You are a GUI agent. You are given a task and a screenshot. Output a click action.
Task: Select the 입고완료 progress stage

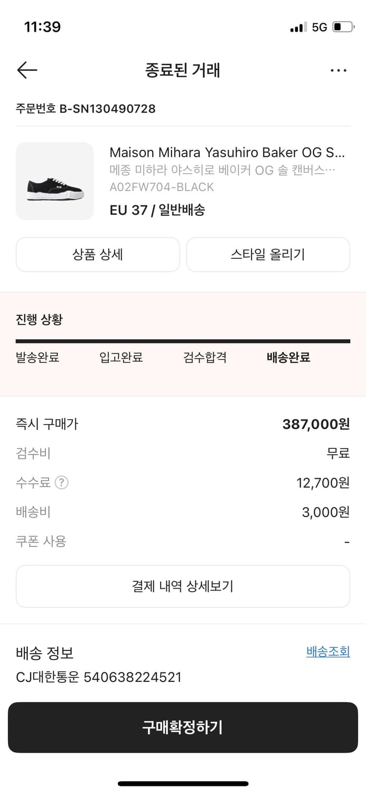(121, 357)
